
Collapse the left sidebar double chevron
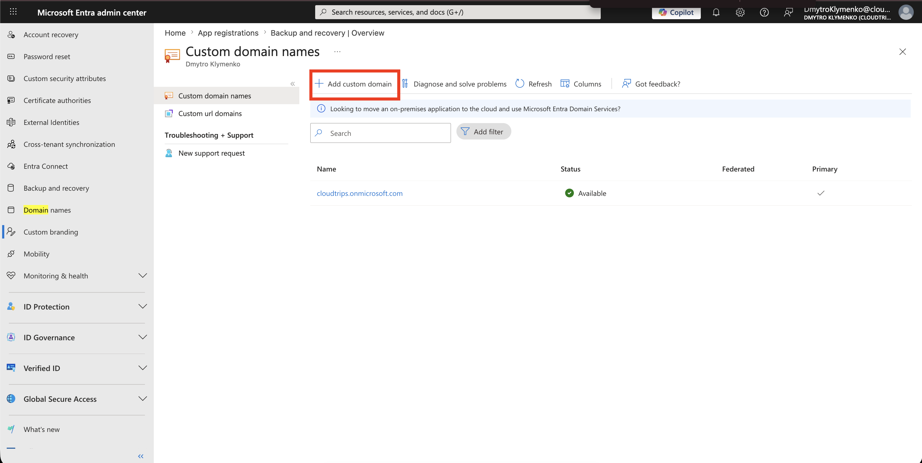tap(141, 456)
